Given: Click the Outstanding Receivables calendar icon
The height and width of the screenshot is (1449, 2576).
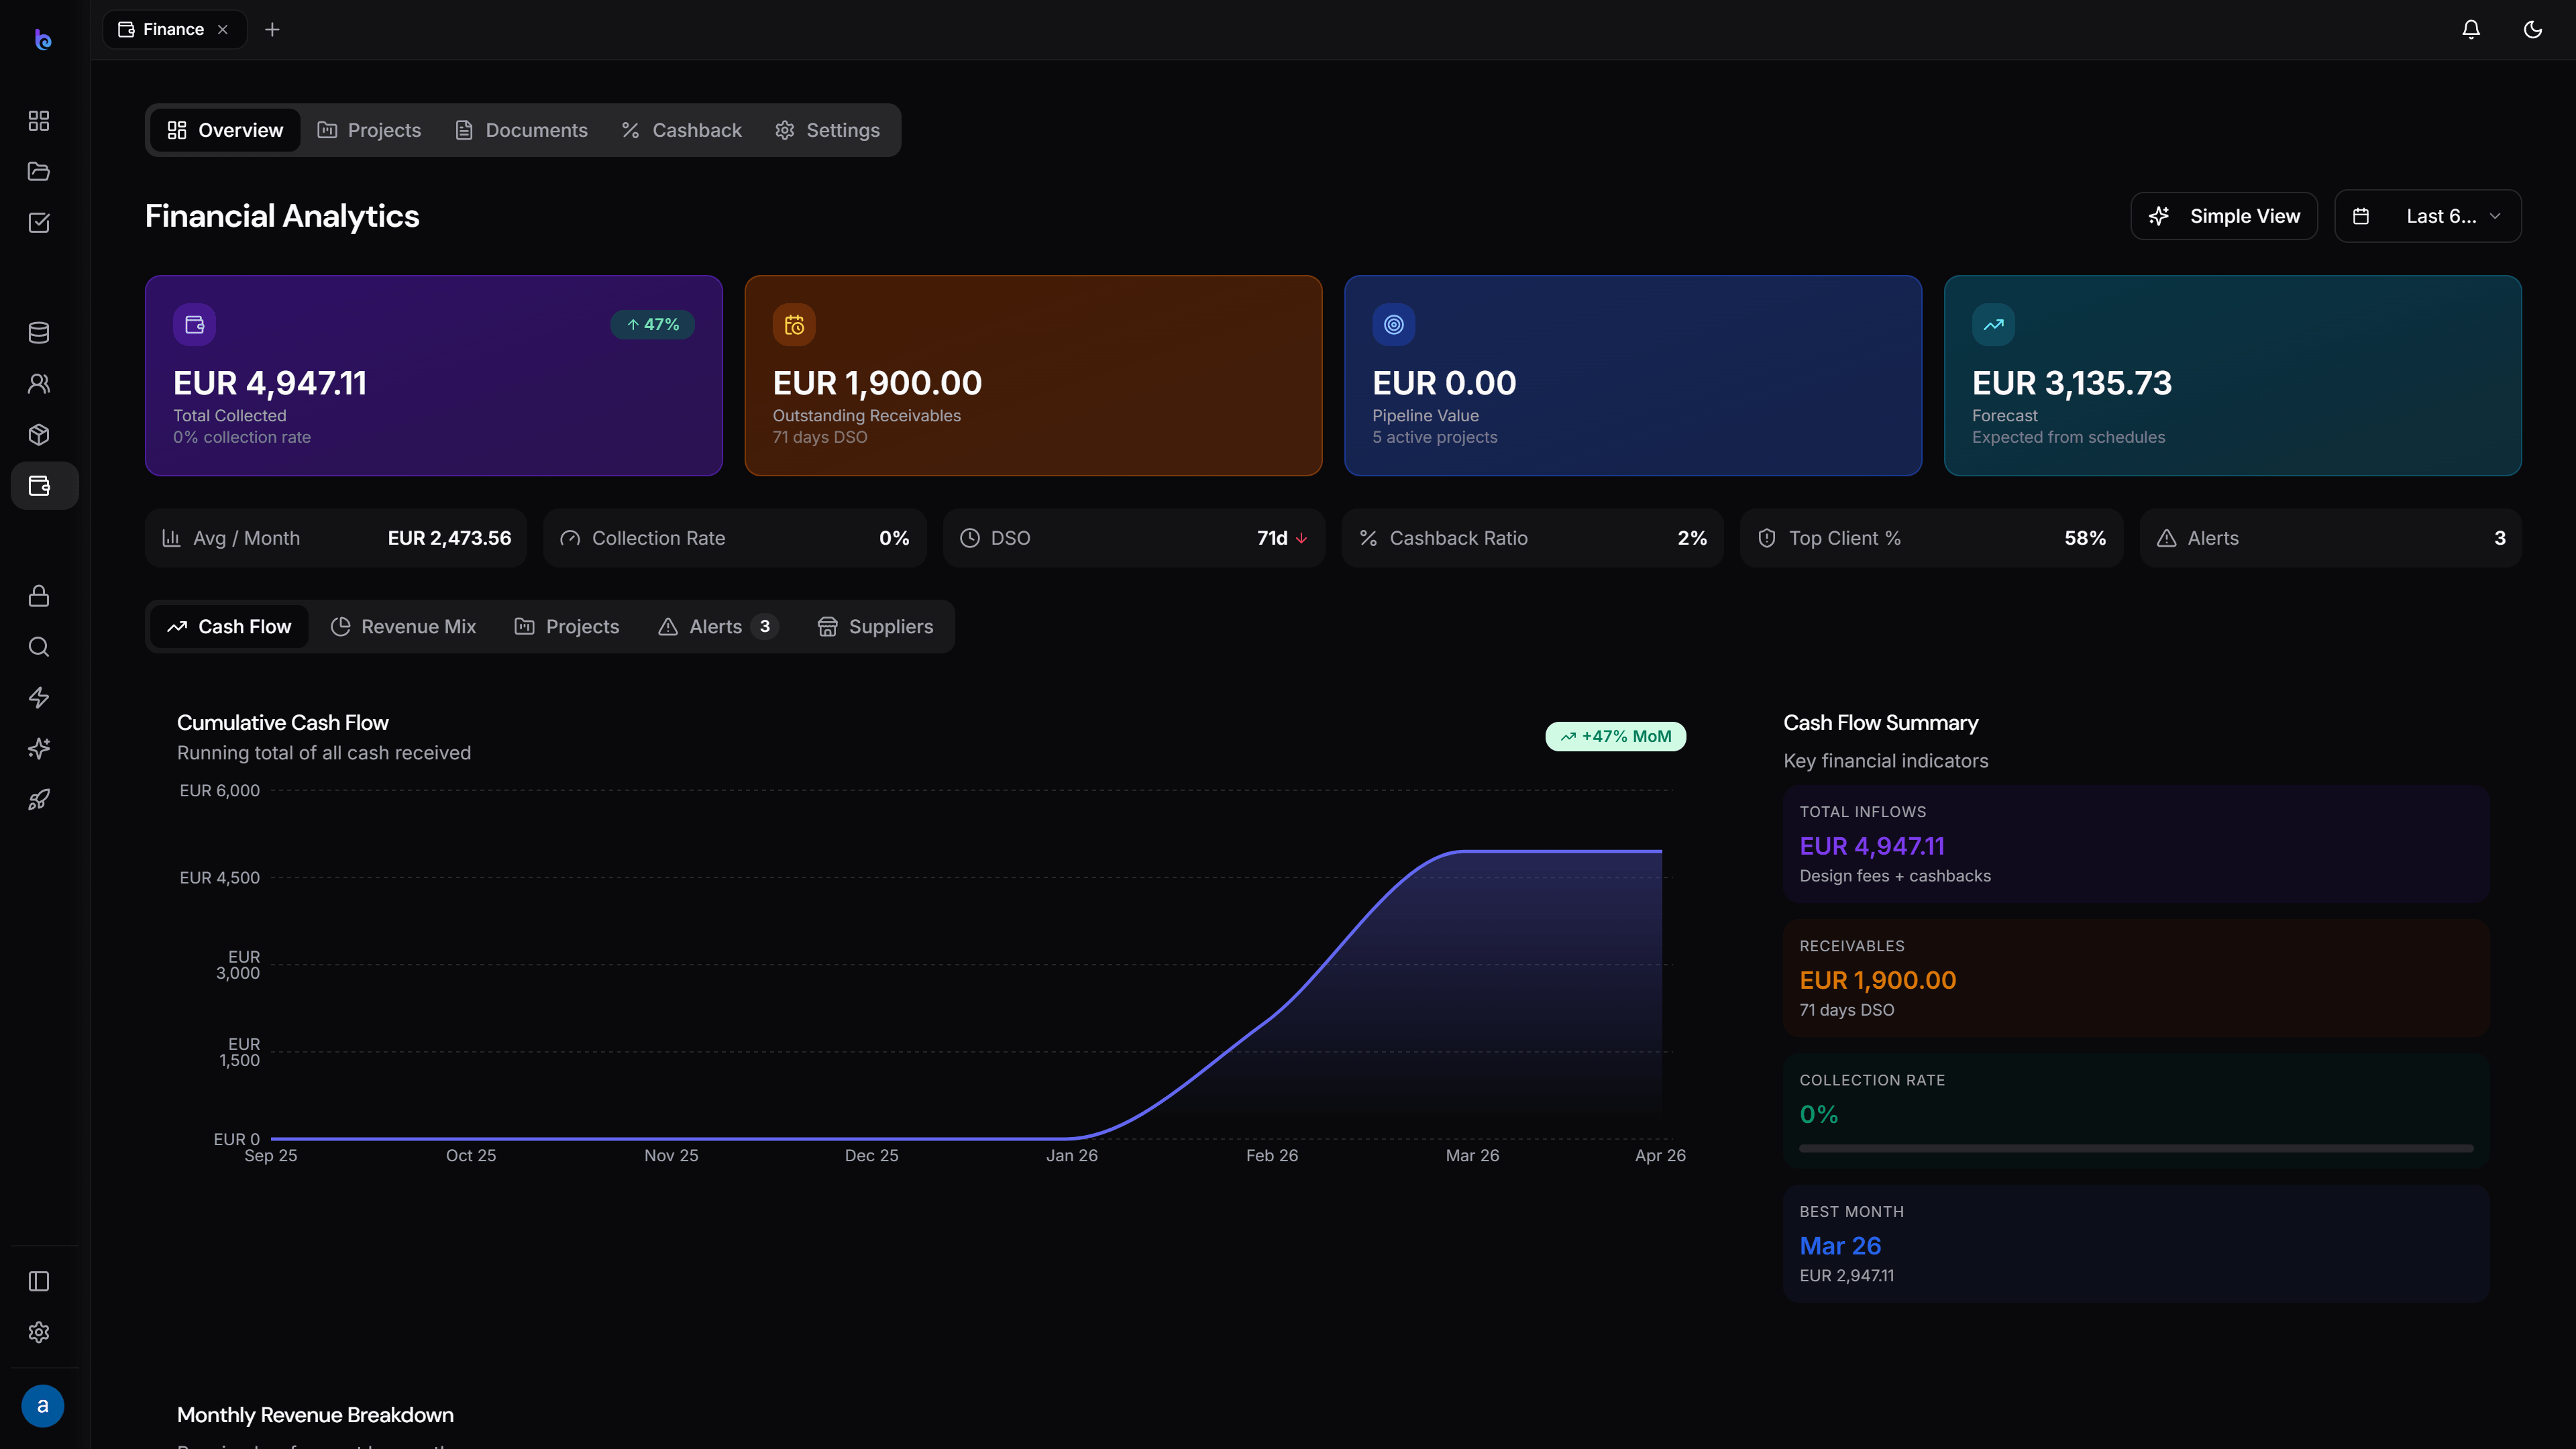Looking at the screenshot, I should [794, 325].
